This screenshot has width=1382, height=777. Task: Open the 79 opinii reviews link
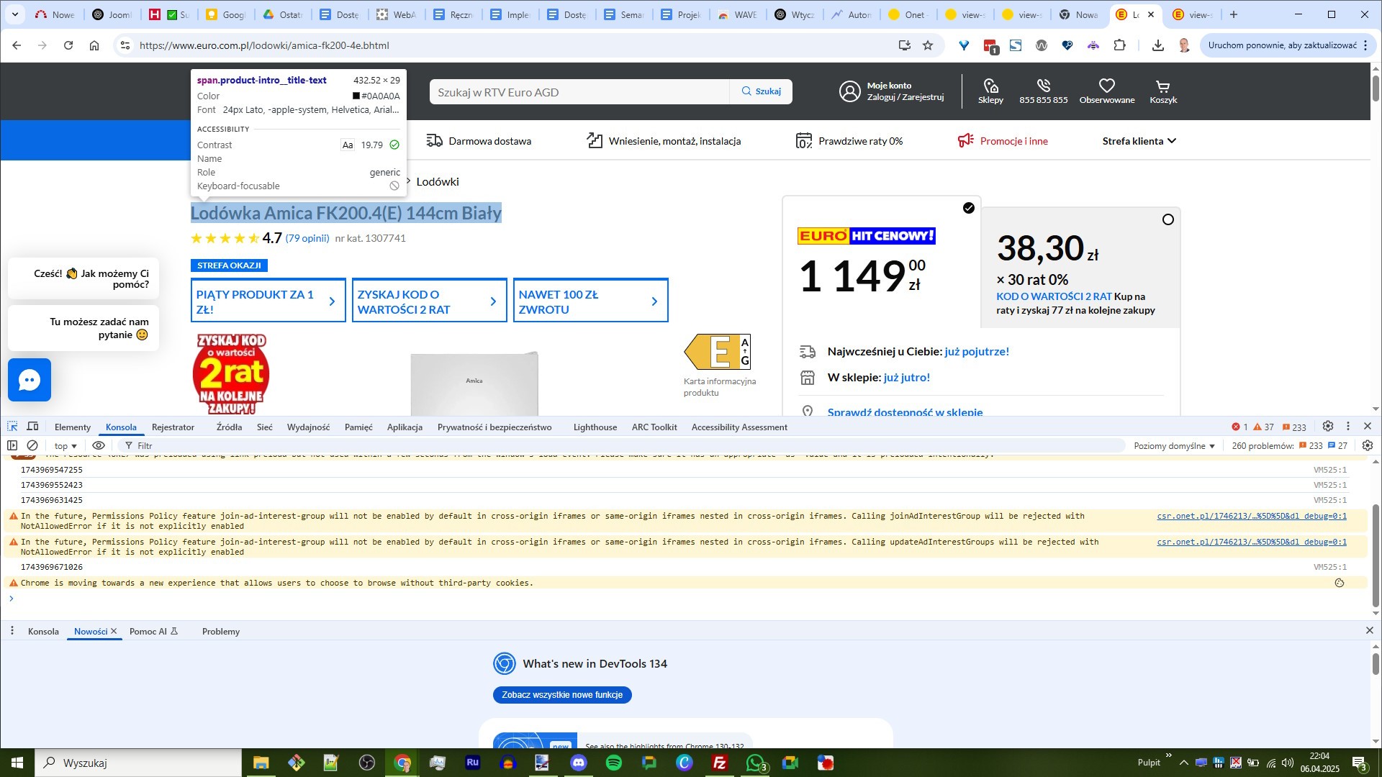pyautogui.click(x=307, y=238)
